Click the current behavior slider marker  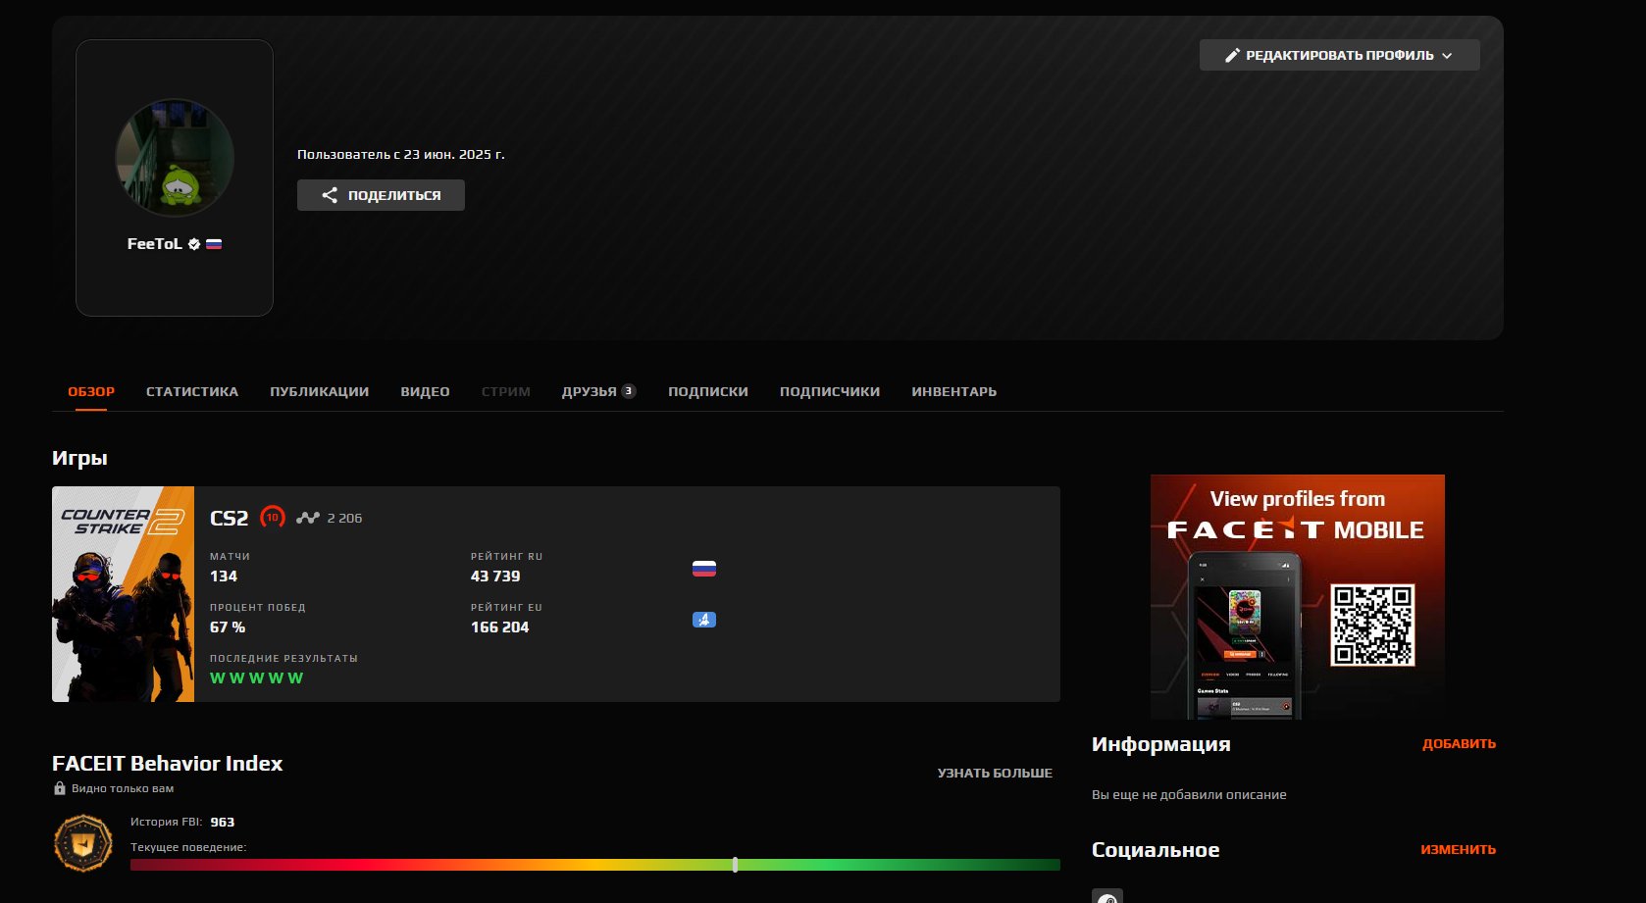[736, 865]
